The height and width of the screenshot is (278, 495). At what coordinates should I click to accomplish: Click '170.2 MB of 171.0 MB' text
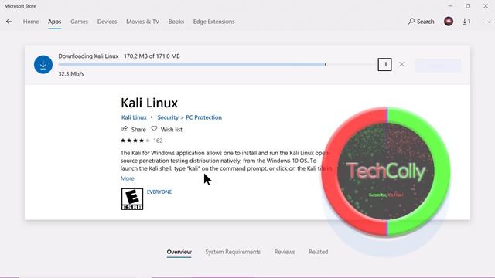(152, 56)
